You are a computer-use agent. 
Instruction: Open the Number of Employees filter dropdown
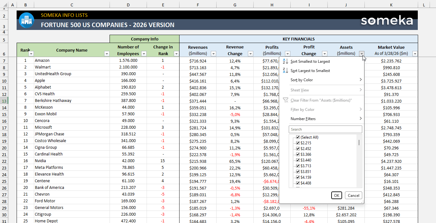(x=144, y=54)
